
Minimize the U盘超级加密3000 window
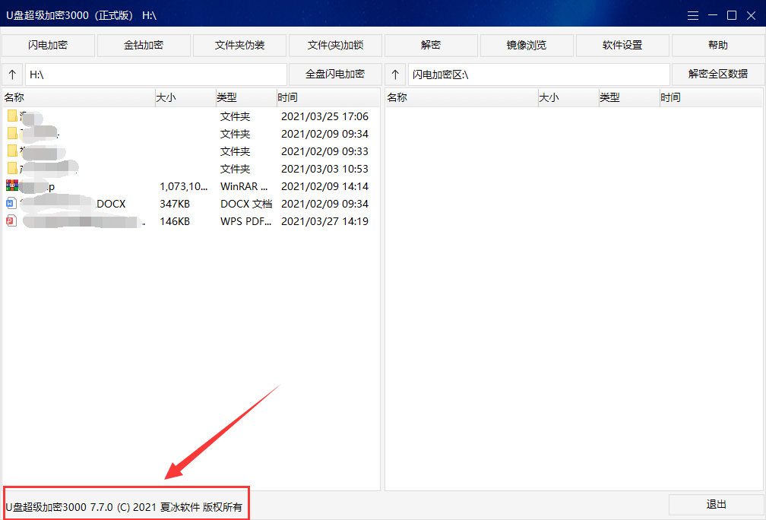point(713,16)
